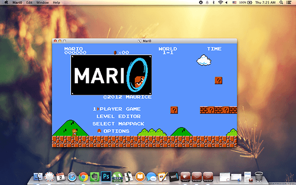Open the notification bell menu bar item
296x185 pixels.
(207, 2)
